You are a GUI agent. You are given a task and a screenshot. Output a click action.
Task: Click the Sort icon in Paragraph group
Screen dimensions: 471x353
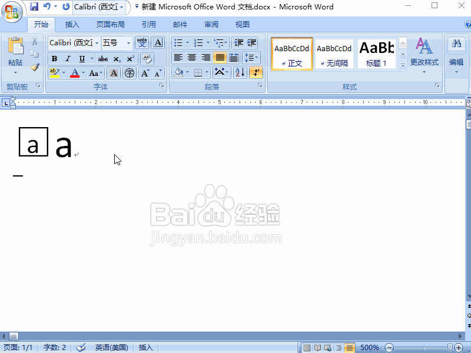(x=240, y=72)
